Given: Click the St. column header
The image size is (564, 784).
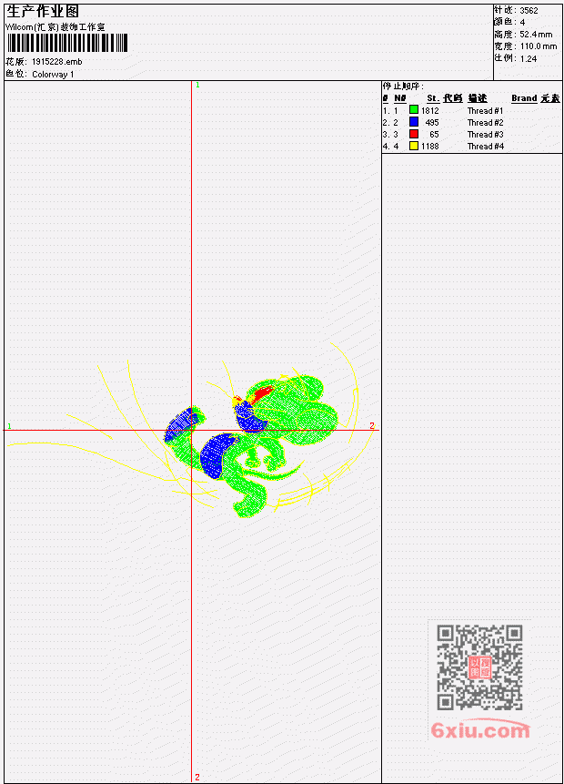Looking at the screenshot, I should click(x=433, y=98).
